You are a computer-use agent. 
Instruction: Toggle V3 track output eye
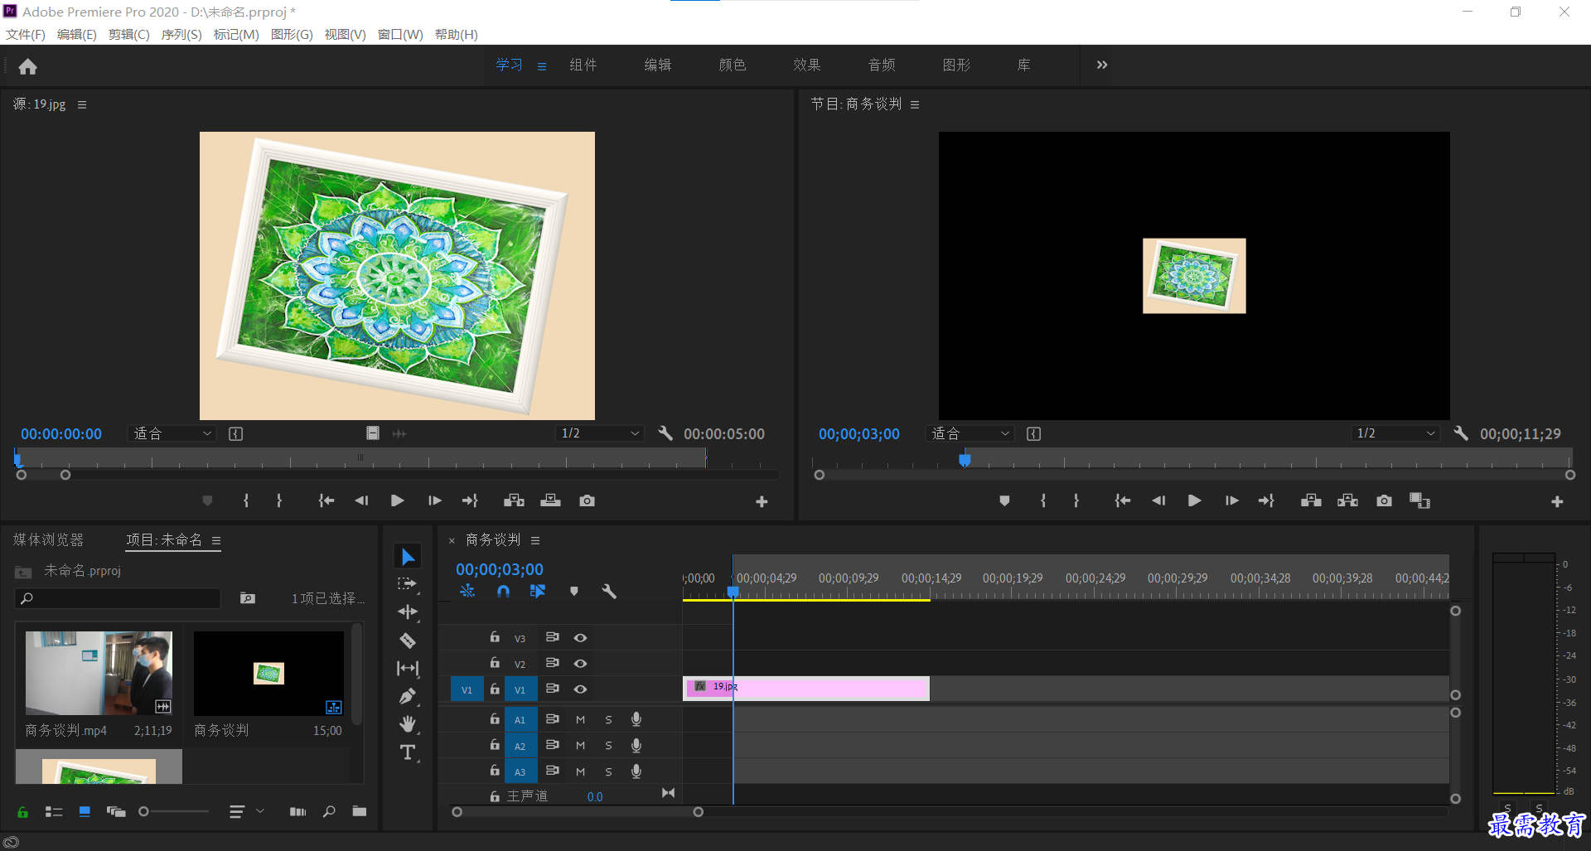580,637
